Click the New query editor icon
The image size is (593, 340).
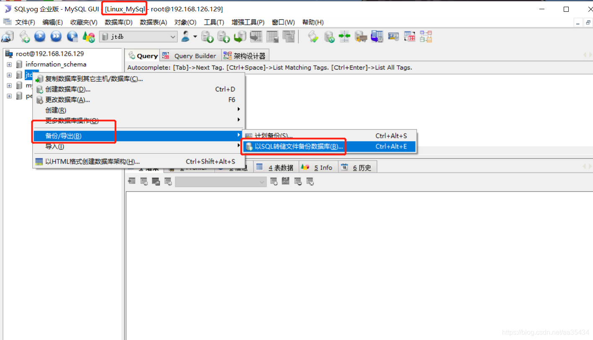(25, 37)
